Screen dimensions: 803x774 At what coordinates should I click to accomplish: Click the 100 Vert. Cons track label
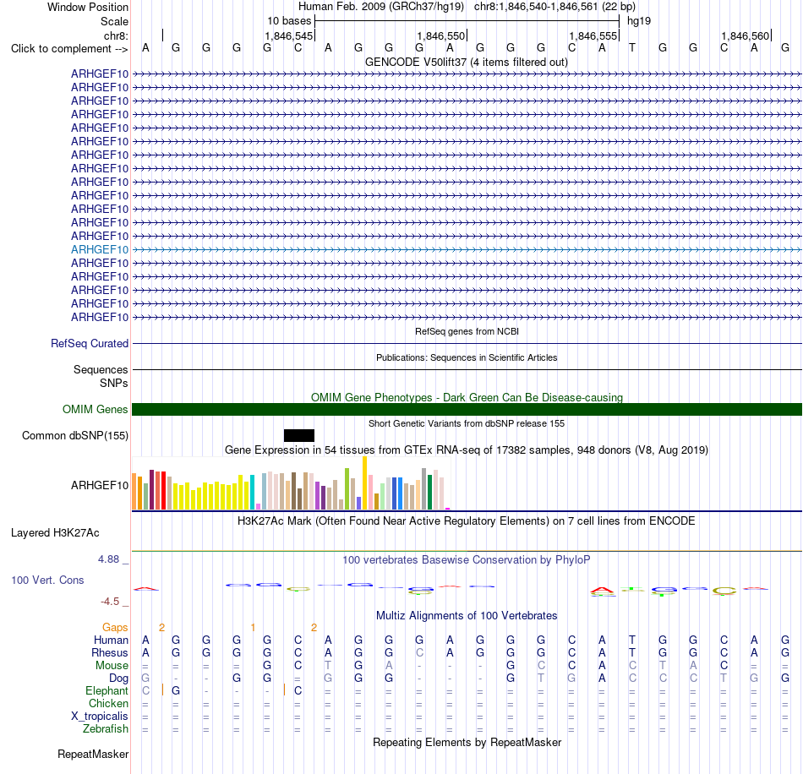pyautogui.click(x=47, y=580)
